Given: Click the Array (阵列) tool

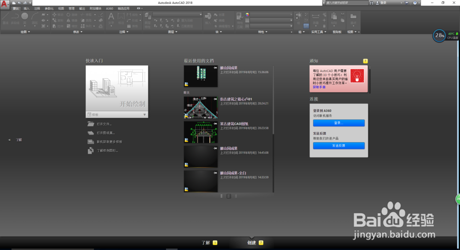Looking at the screenshot, I should pos(86,26).
